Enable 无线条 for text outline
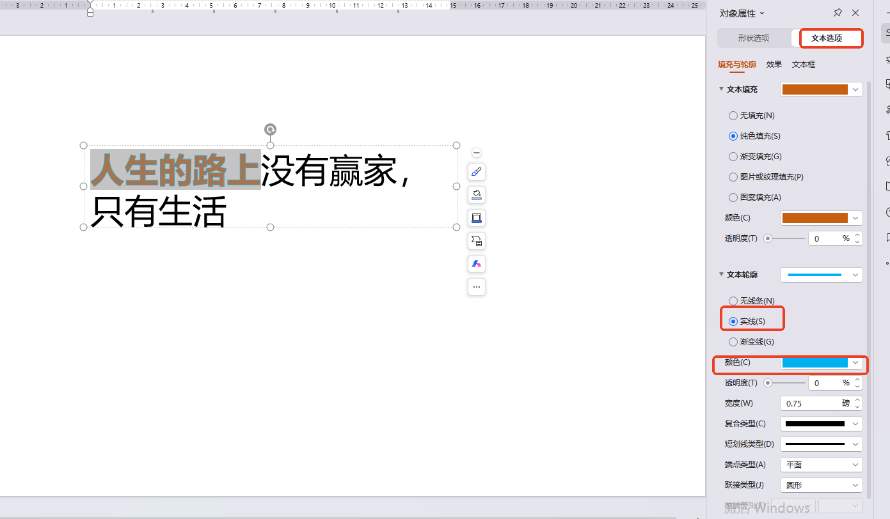This screenshot has width=890, height=519. (733, 300)
